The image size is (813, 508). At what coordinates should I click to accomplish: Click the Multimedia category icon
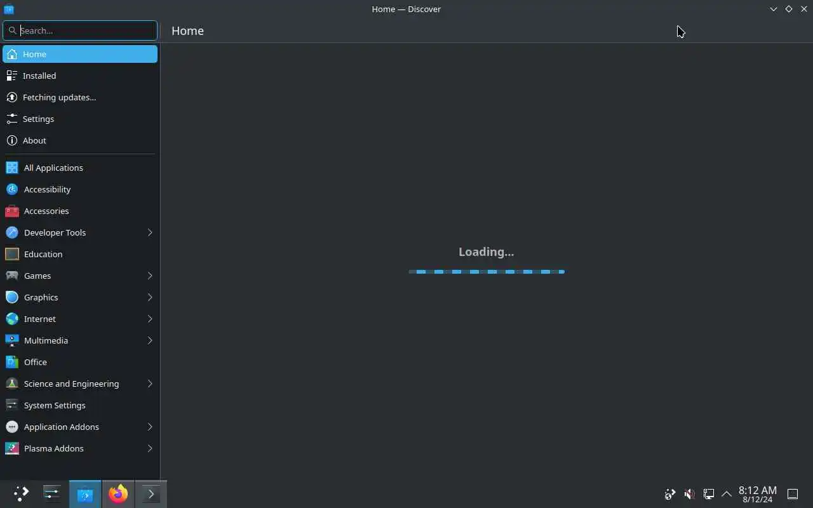tap(12, 340)
